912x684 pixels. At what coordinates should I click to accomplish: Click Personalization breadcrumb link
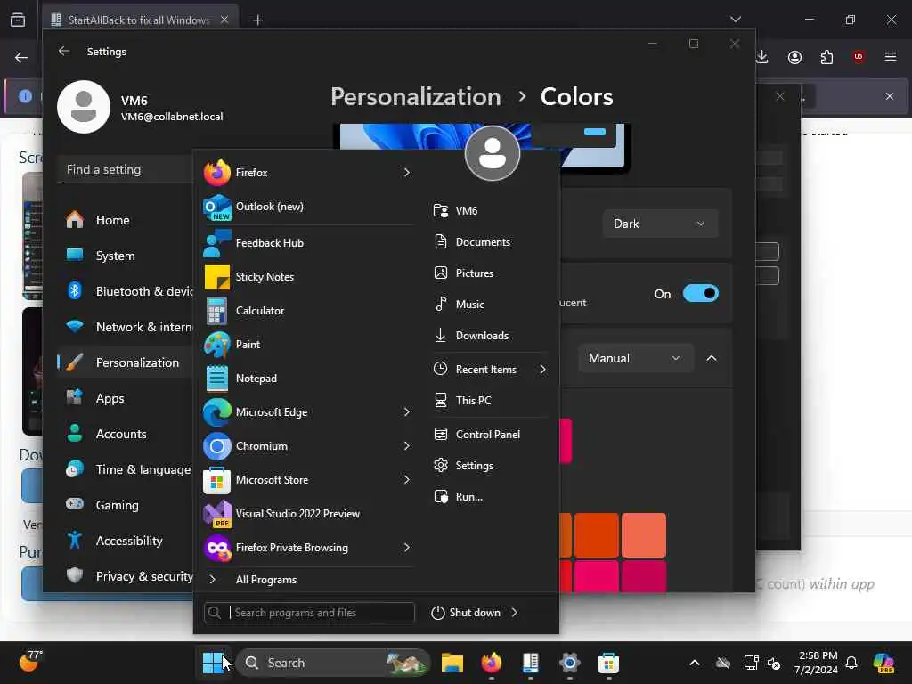(415, 97)
